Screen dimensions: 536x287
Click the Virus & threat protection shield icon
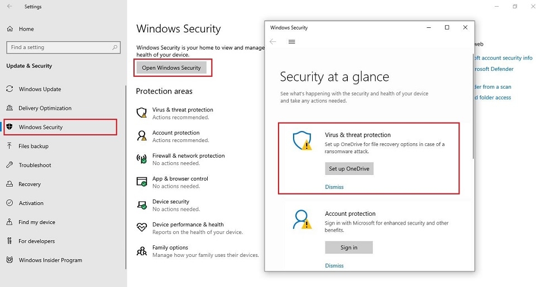tap(142, 113)
